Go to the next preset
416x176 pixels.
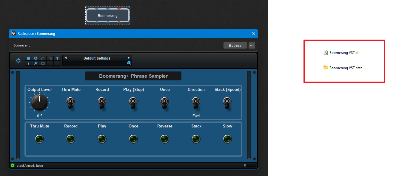(129, 58)
